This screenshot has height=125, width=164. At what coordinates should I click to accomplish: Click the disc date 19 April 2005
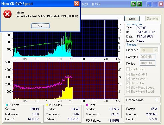coord(145,36)
